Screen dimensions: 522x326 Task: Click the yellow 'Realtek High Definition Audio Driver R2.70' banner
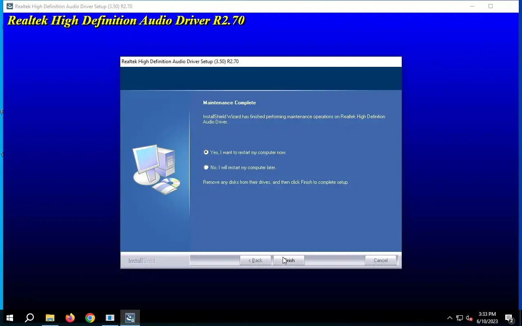pos(126,20)
